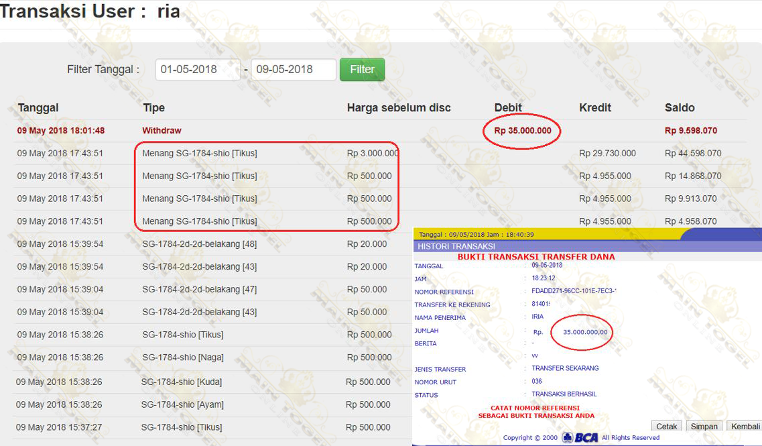Click the Saldo column header
Viewport: 762px width, 446px height.
(680, 108)
